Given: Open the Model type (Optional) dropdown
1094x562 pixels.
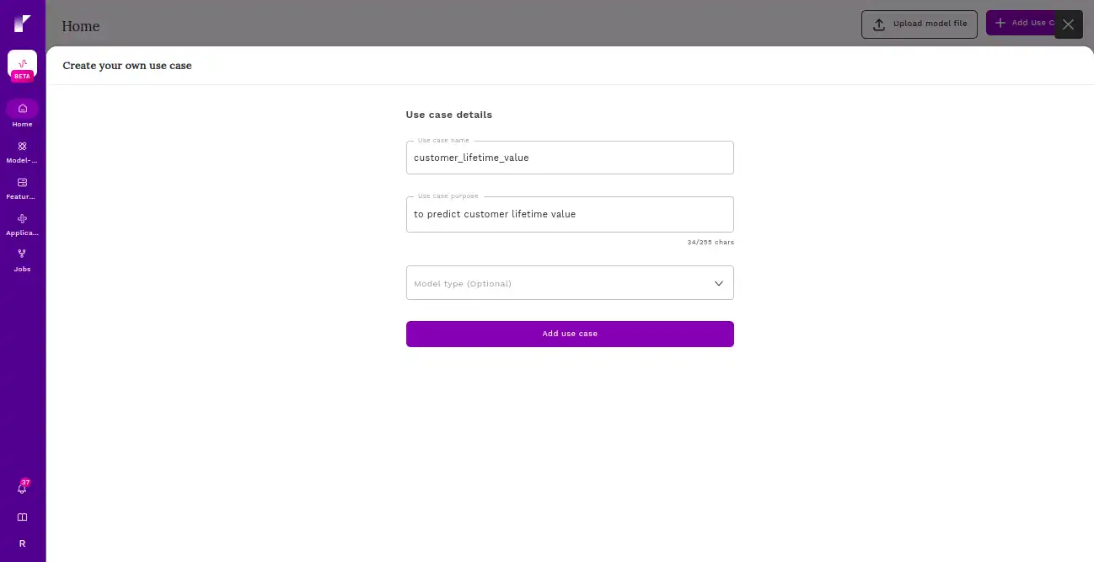Looking at the screenshot, I should [570, 283].
